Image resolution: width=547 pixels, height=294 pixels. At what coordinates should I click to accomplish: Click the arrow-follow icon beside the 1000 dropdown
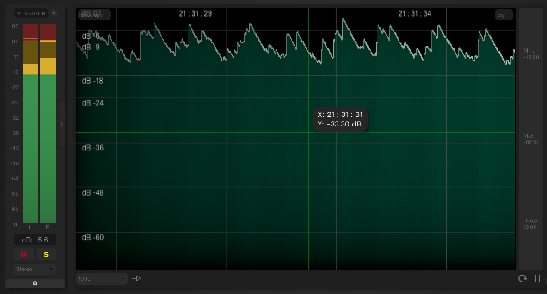(x=136, y=278)
